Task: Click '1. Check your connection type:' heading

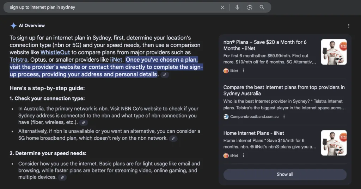Action: [47, 98]
